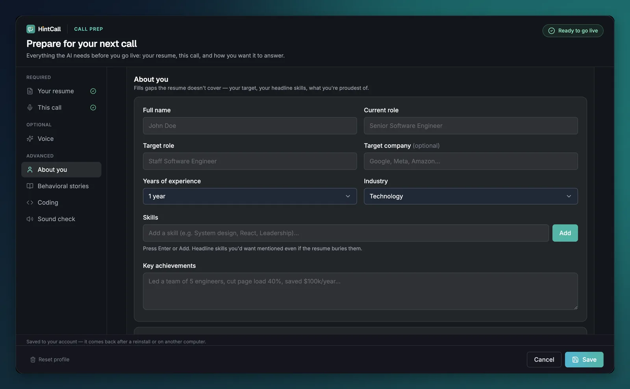630x389 pixels.
Task: Click the Your resume document icon
Action: tap(30, 91)
